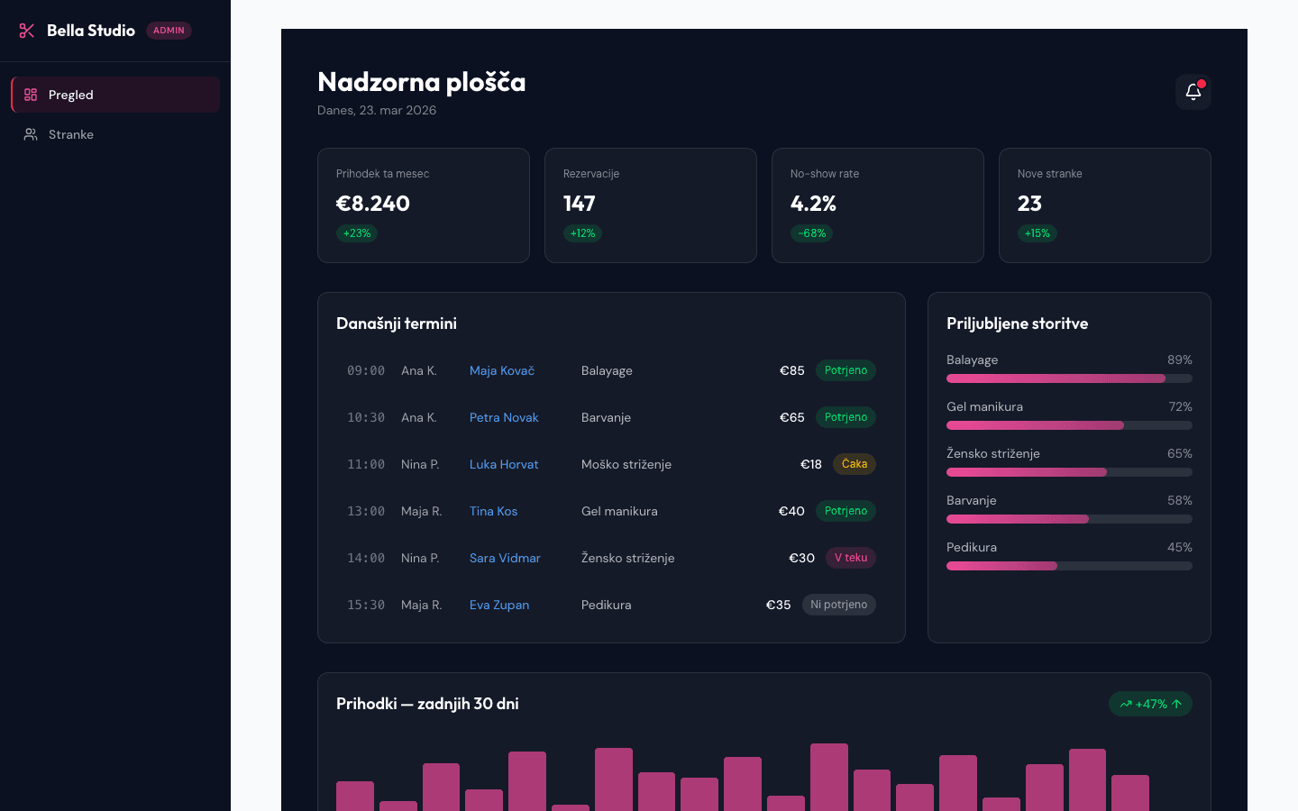
Task: Click the +12% reservations change badge
Action: tap(583, 233)
